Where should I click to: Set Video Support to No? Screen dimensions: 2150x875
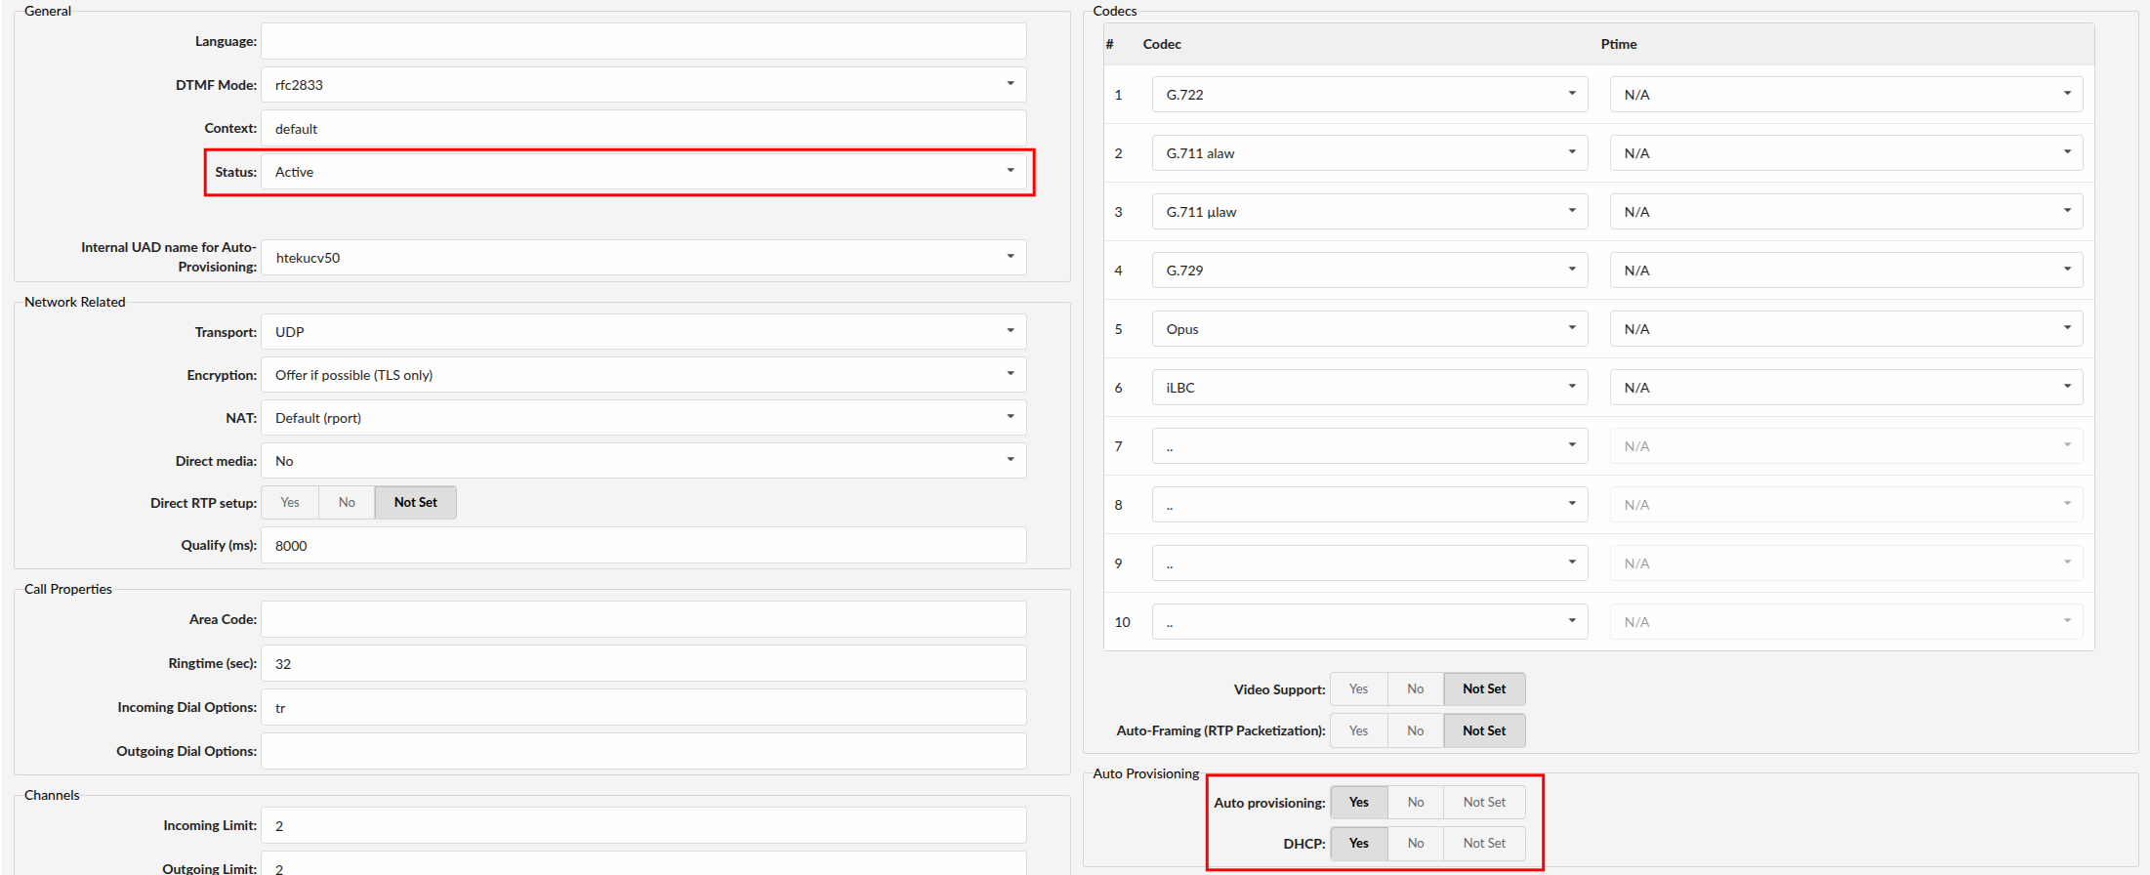[x=1415, y=689]
